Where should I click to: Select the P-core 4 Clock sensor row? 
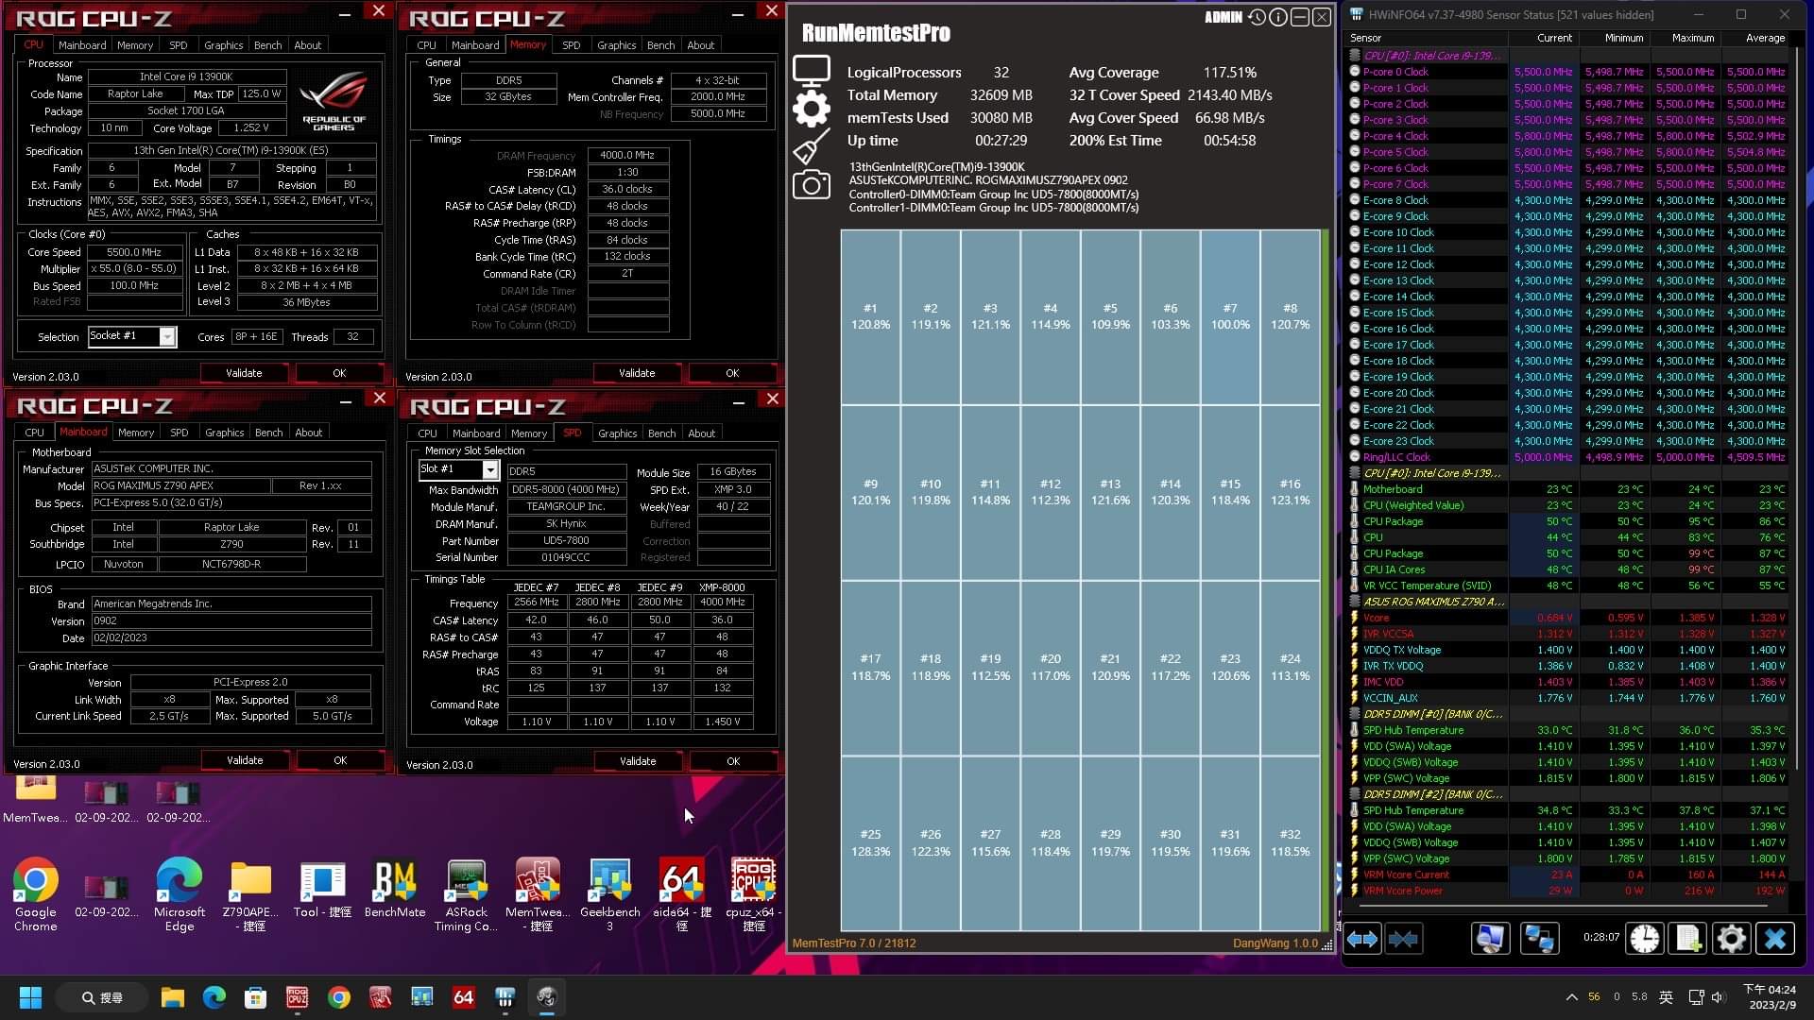click(1568, 136)
